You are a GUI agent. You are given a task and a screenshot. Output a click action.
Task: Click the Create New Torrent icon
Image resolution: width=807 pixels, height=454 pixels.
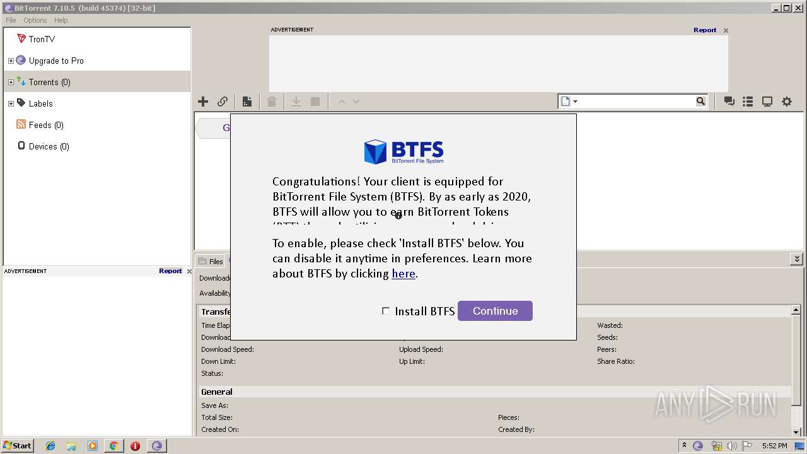click(247, 102)
